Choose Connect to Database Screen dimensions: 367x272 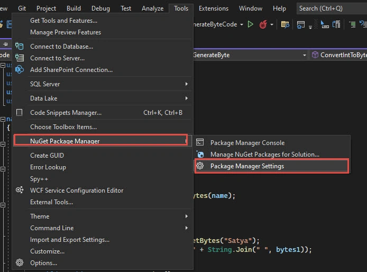103,47
